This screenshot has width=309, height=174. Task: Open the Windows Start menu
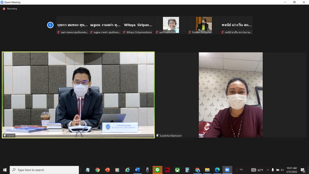click(5, 170)
